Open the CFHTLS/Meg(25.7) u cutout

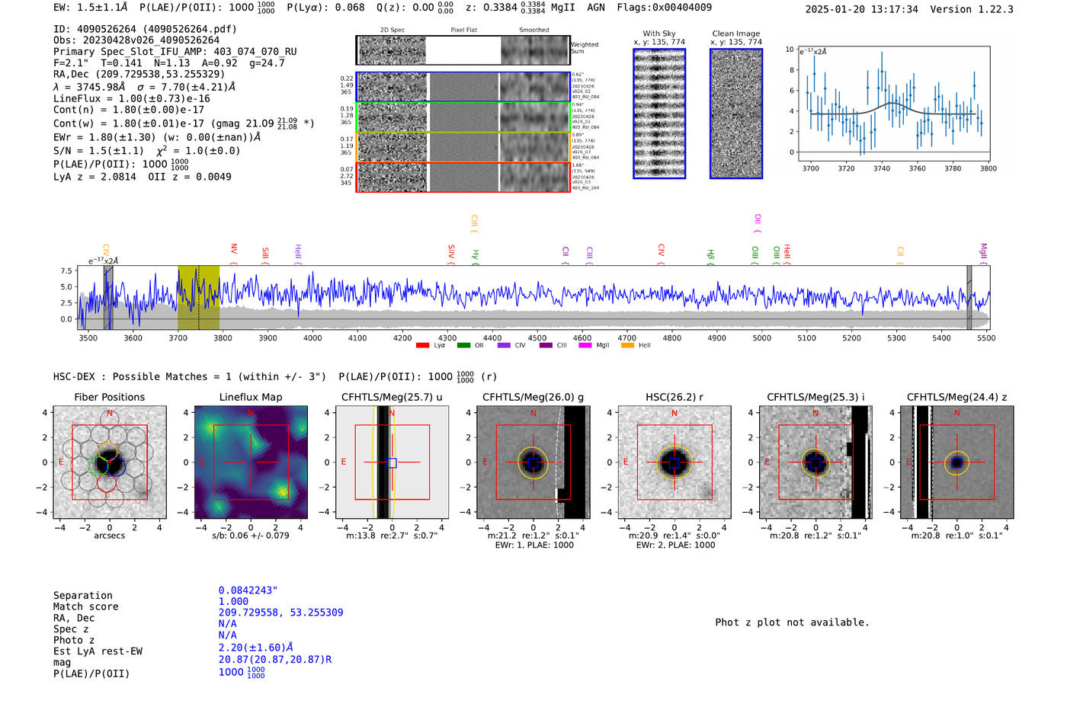point(393,462)
